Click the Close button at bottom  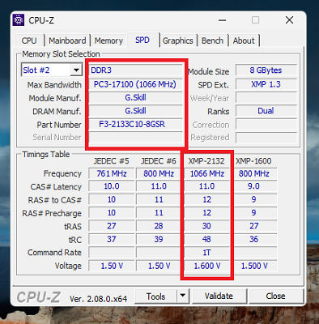click(x=275, y=296)
